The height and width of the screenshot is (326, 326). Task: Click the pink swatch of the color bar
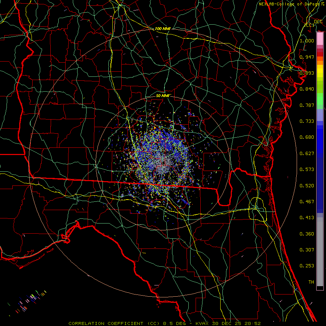320,39
